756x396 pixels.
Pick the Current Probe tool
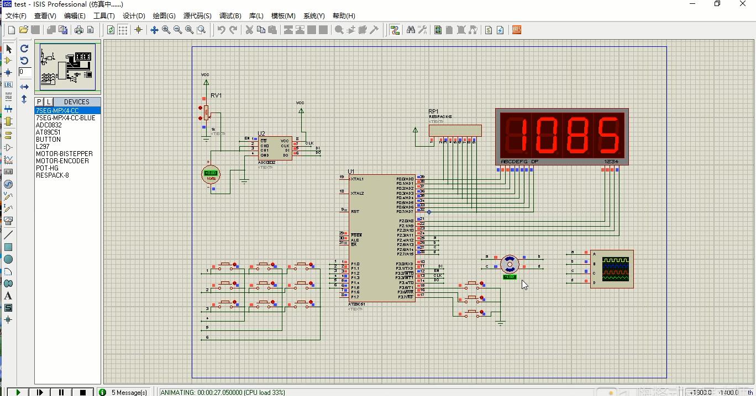click(8, 208)
